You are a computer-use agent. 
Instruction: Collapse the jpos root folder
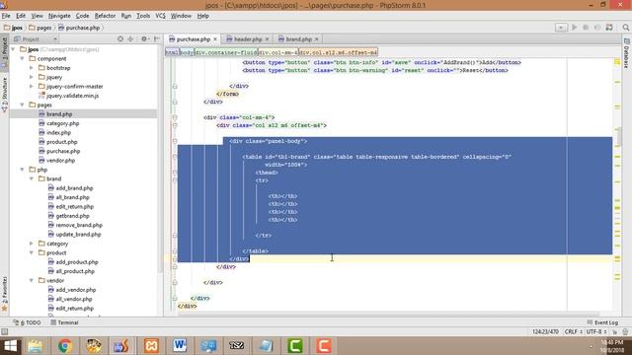coord(13,49)
